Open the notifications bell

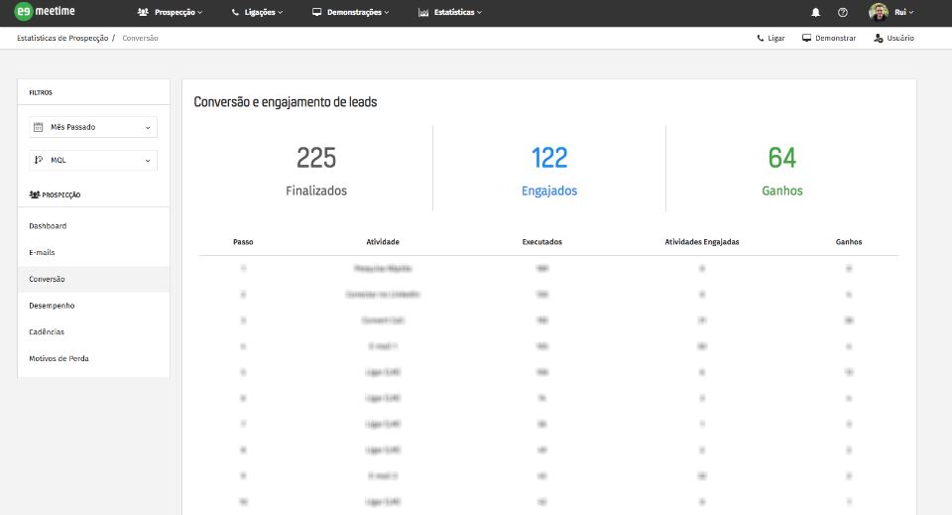click(x=816, y=13)
